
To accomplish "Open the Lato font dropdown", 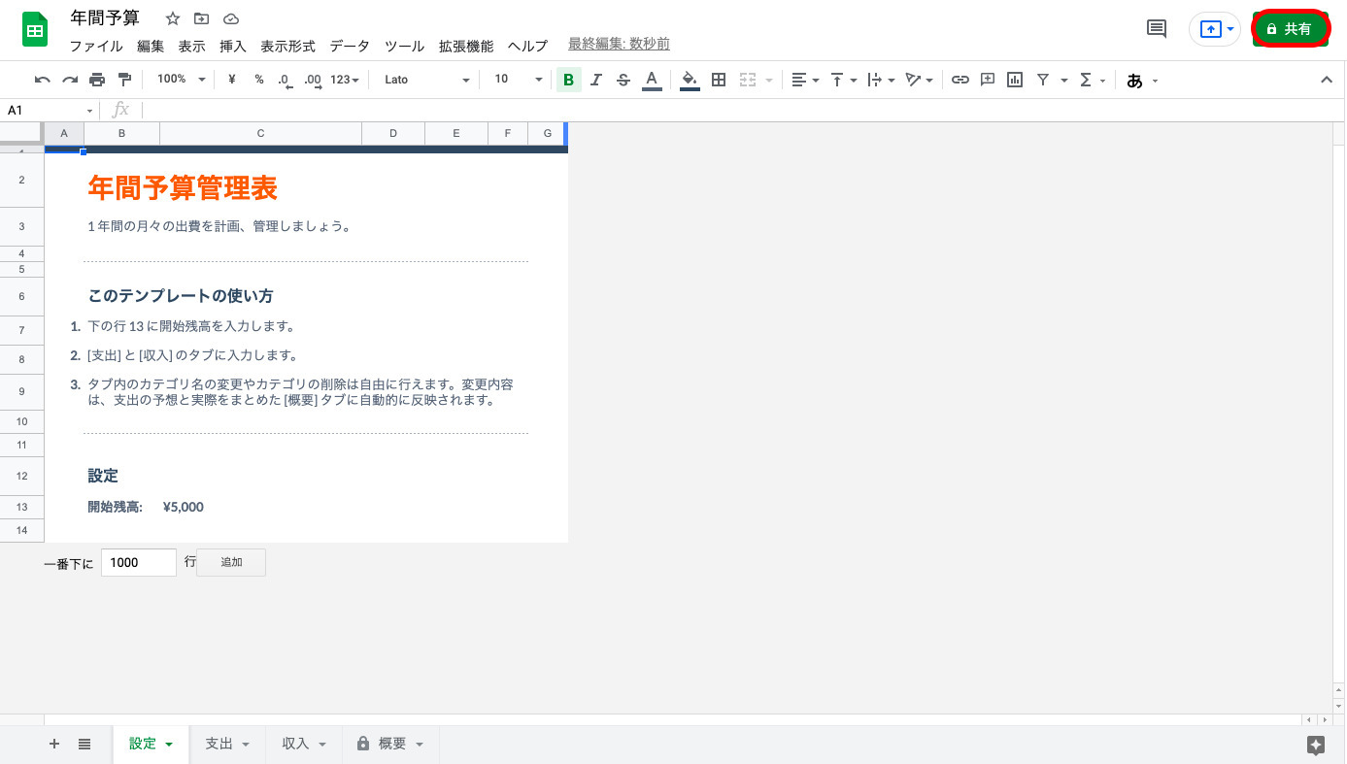I will (x=426, y=80).
